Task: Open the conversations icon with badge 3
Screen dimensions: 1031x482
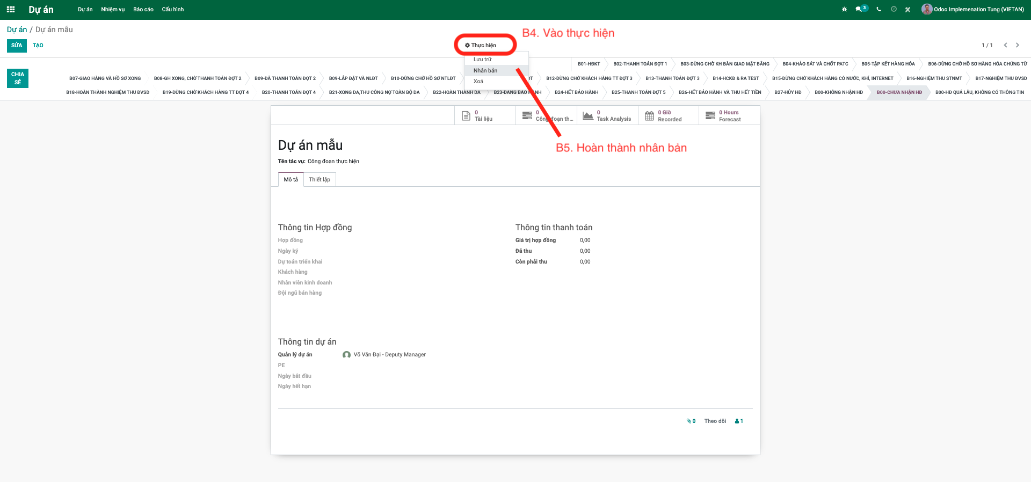Action: pyautogui.click(x=861, y=9)
